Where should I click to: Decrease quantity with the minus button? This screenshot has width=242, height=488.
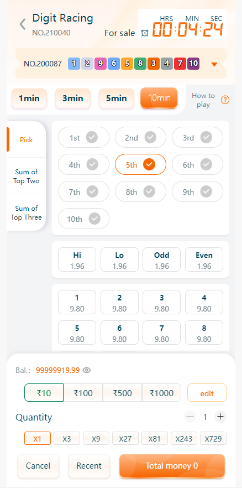190,417
